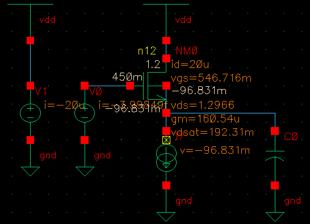
Task: Select the vdd rail above V1
Action: pyautogui.click(x=30, y=4)
